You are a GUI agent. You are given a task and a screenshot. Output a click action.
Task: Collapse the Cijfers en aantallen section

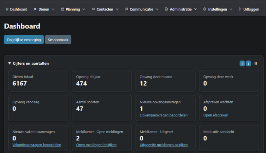(x=10, y=63)
